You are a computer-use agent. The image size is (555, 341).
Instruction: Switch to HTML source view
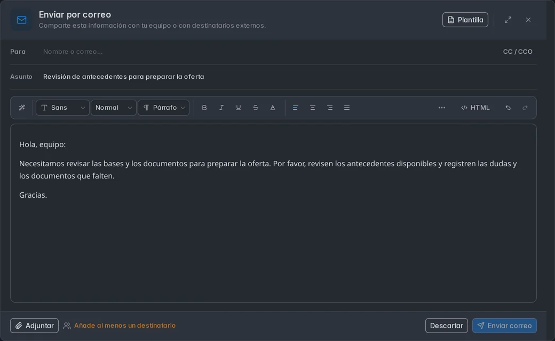coord(475,108)
